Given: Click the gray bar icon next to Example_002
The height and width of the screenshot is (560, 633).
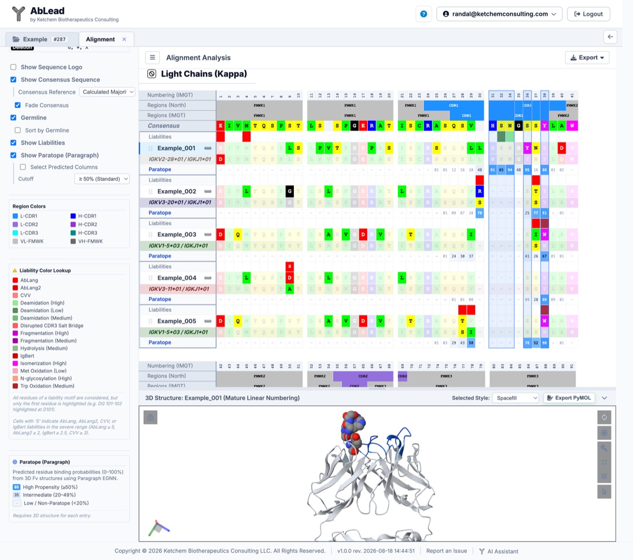Looking at the screenshot, I should (208, 192).
